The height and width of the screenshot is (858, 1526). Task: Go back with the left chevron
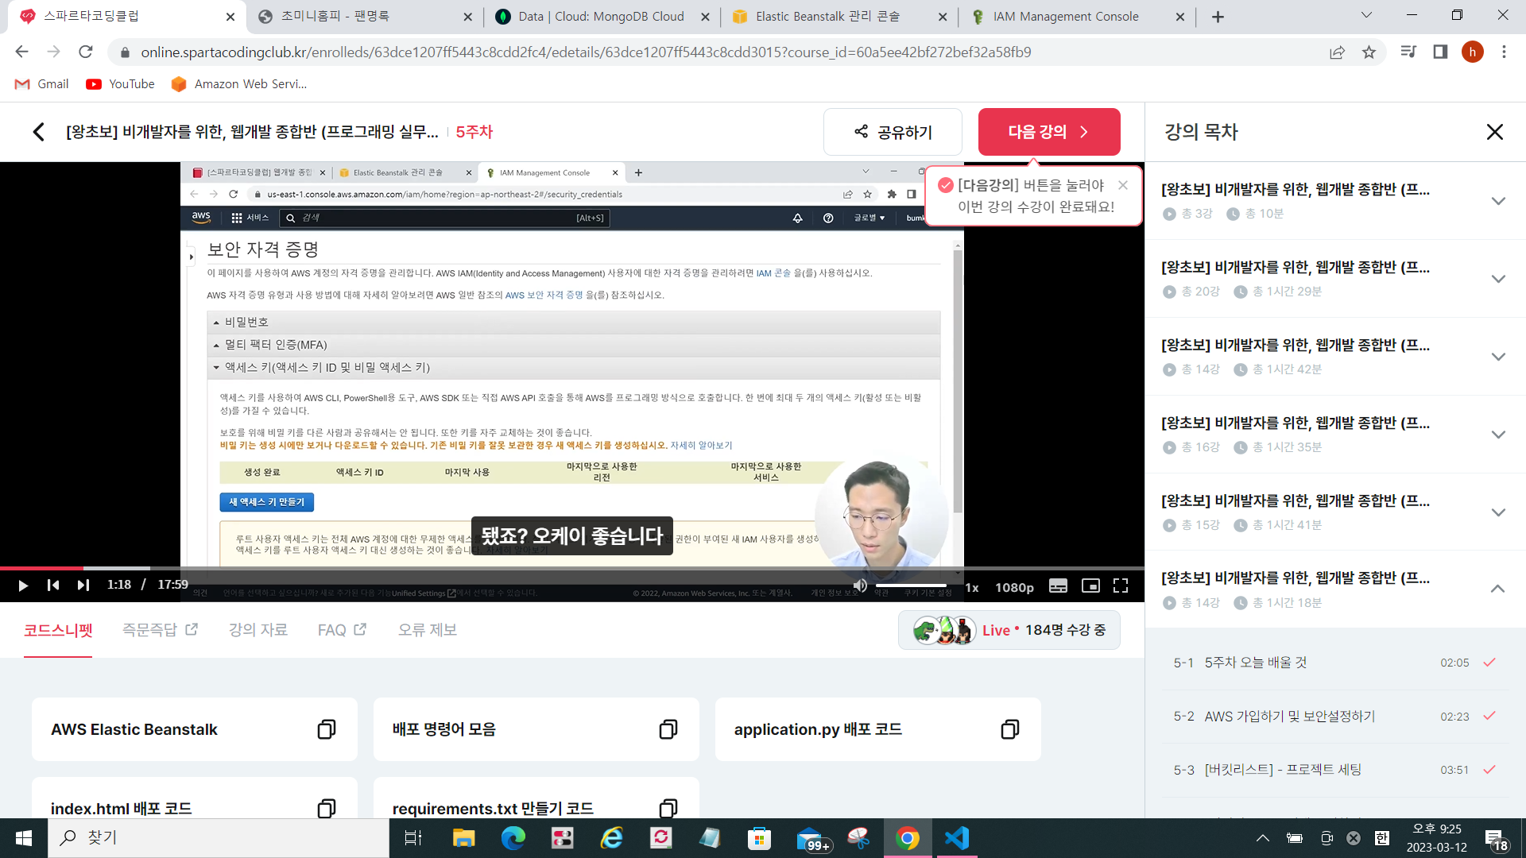38,132
